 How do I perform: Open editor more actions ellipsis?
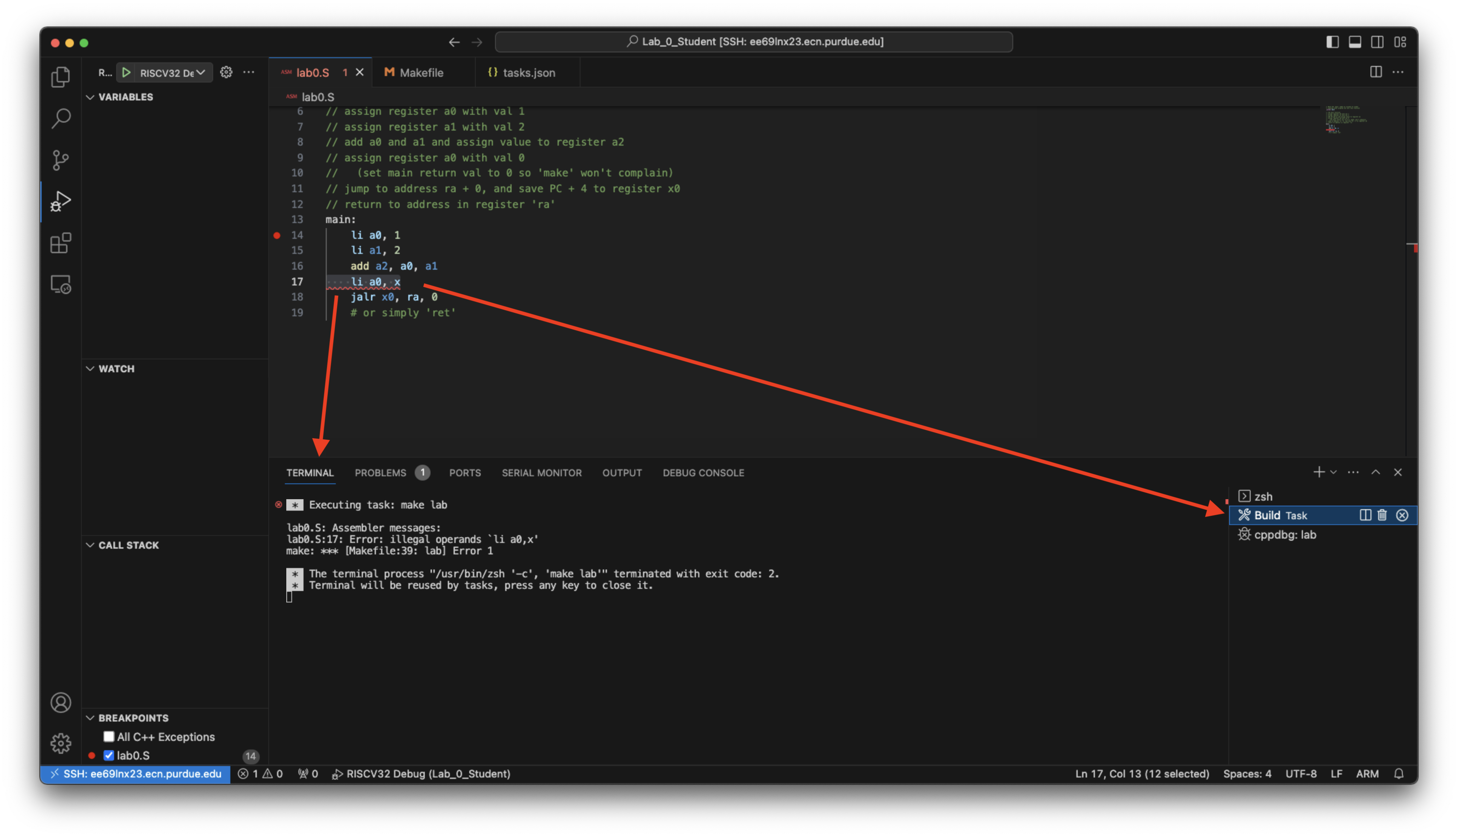click(x=1398, y=72)
